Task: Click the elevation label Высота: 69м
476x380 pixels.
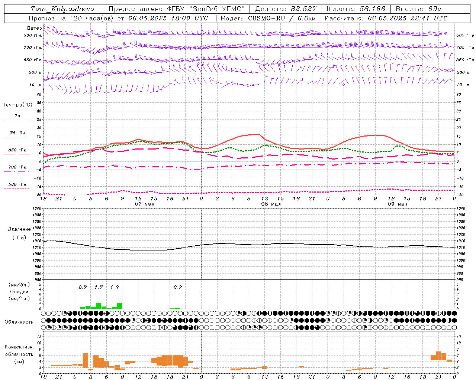Action: tap(419, 9)
